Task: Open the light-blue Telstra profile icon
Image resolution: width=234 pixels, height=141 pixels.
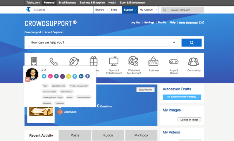Action: (x=75, y=76)
